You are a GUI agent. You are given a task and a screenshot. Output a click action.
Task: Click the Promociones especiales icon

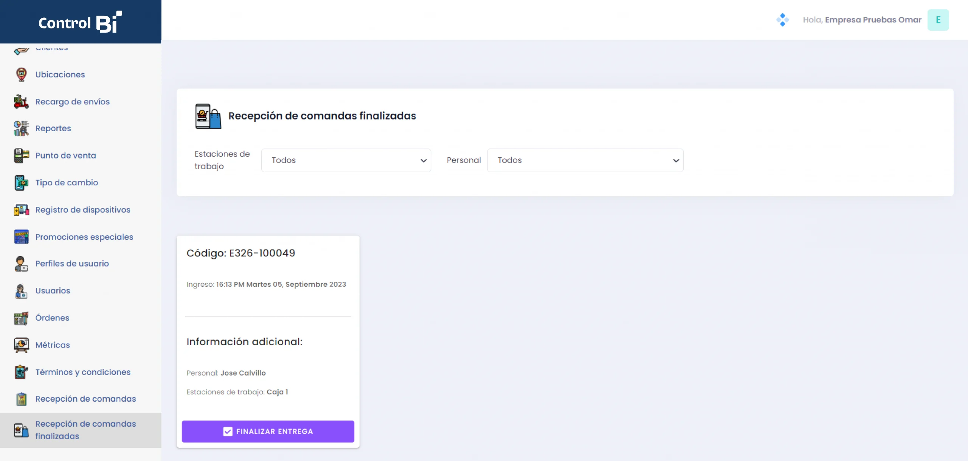coord(21,237)
